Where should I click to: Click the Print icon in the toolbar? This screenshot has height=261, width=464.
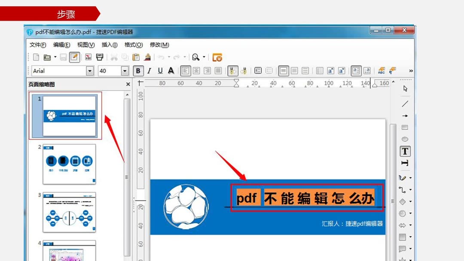[x=100, y=57]
